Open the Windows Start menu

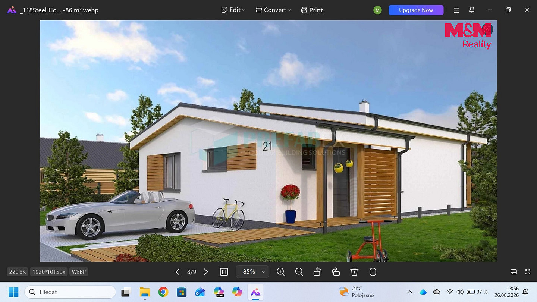(13, 292)
